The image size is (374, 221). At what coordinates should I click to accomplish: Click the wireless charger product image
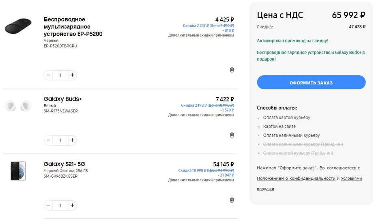18,27
